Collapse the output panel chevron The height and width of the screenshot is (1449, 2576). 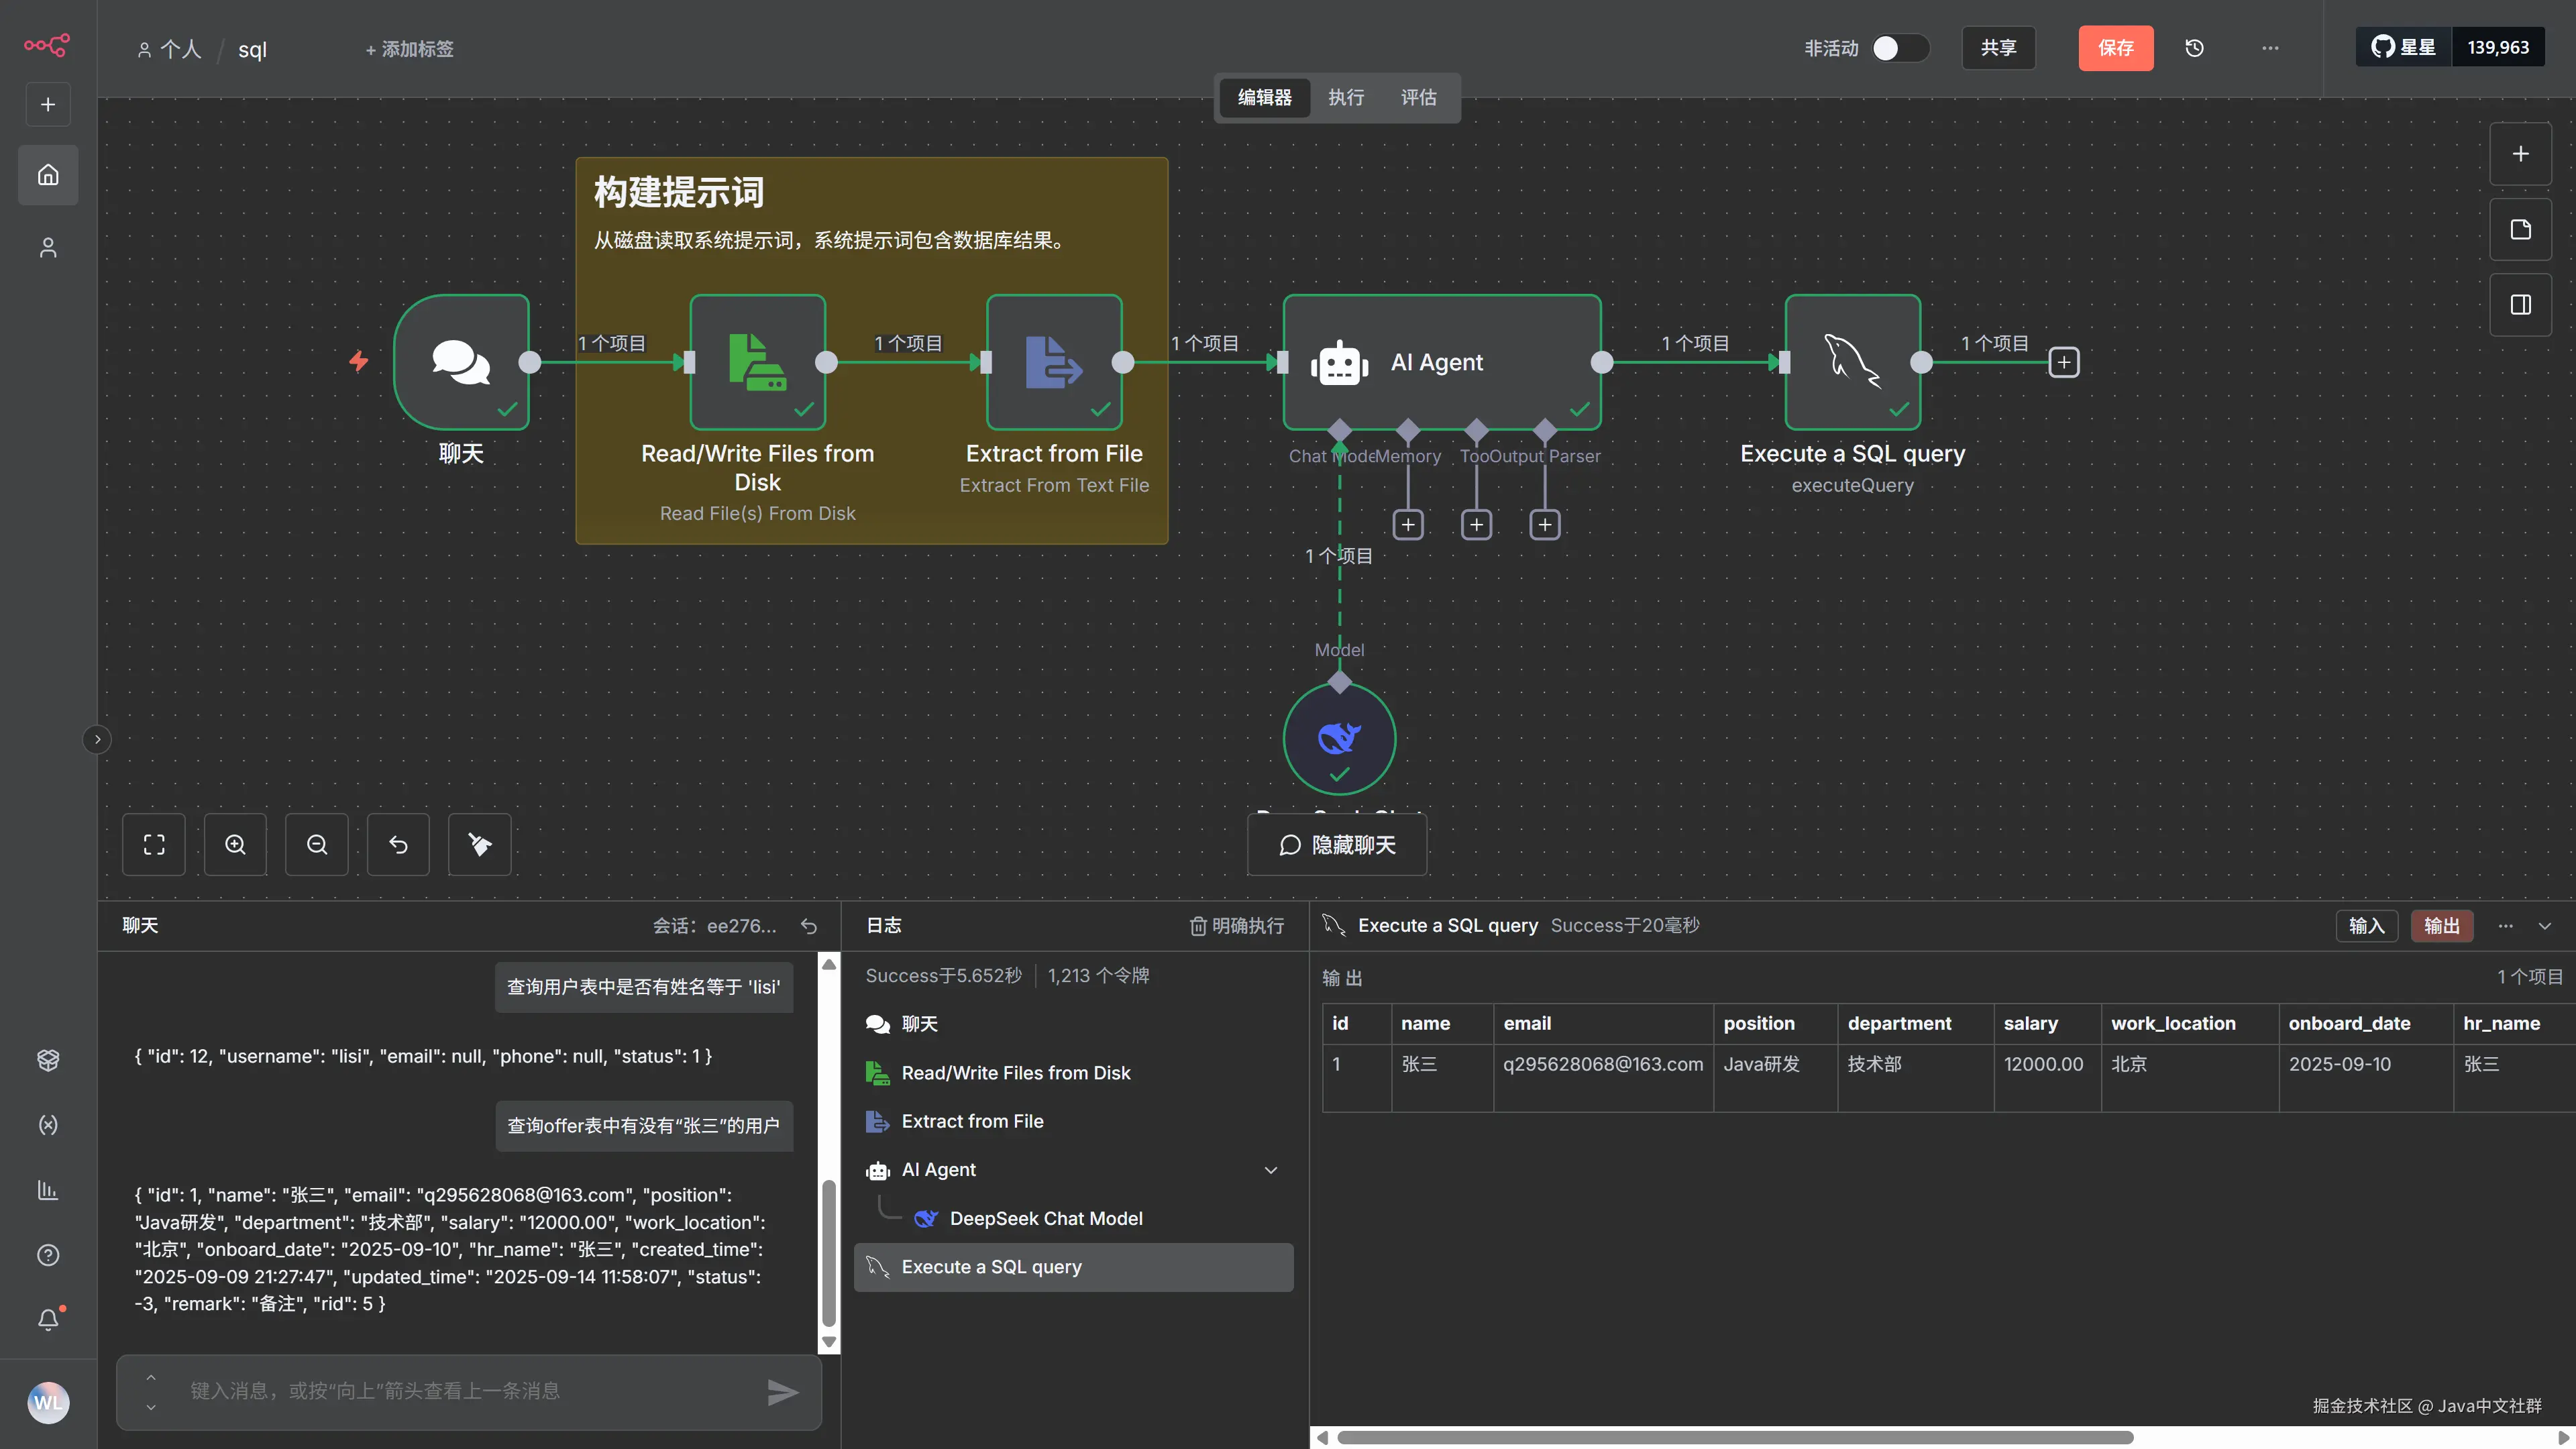[2545, 926]
